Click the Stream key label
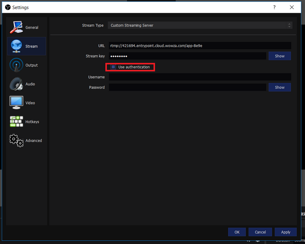 click(95, 56)
